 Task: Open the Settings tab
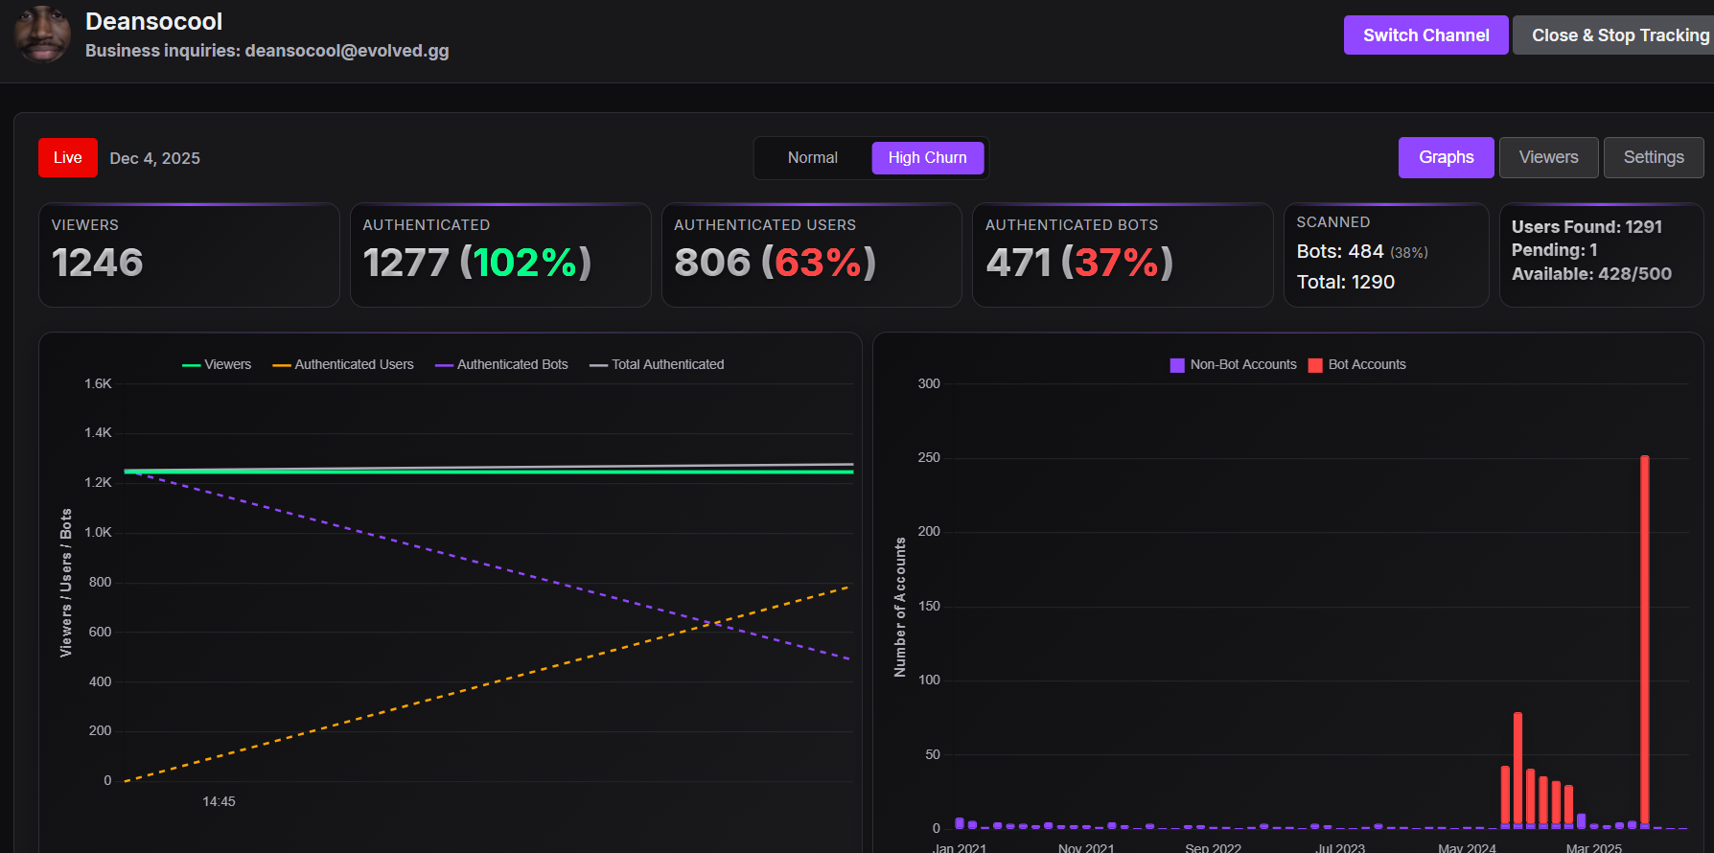tap(1654, 157)
